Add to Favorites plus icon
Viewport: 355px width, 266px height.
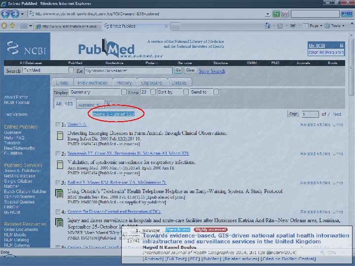[12, 26]
